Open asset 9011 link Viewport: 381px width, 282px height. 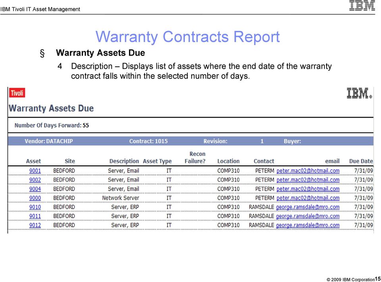click(x=35, y=216)
